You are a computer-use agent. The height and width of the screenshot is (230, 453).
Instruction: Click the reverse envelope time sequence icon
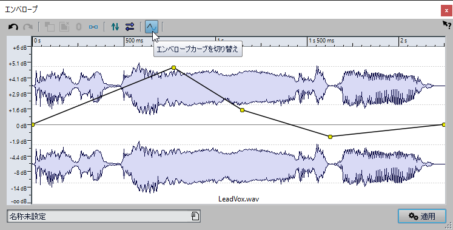[130, 27]
